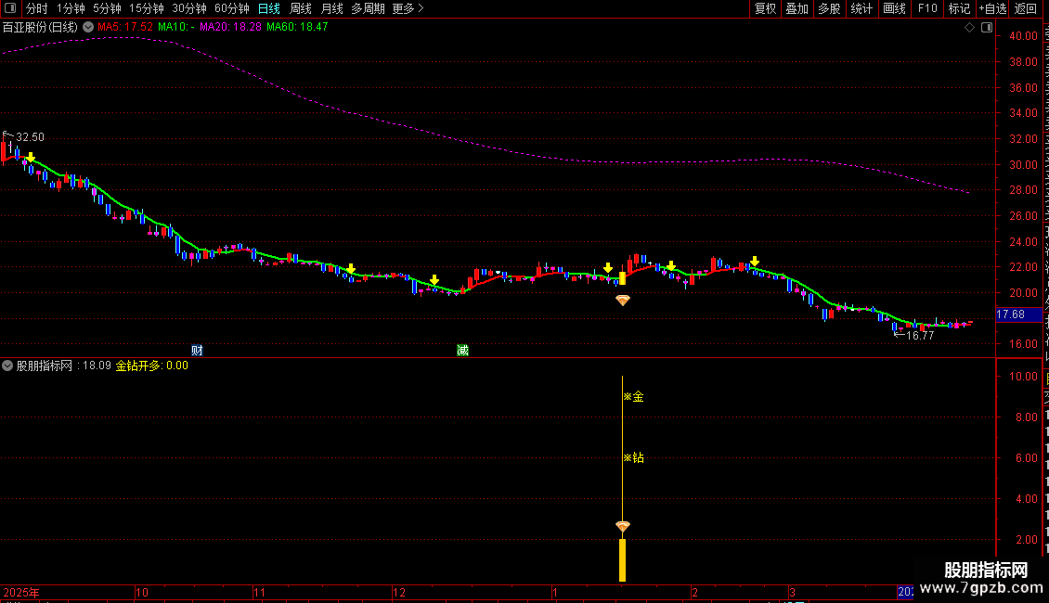Expand the 股朋指标网 sub-indicator dropdown
The image size is (1049, 603).
click(x=8, y=366)
